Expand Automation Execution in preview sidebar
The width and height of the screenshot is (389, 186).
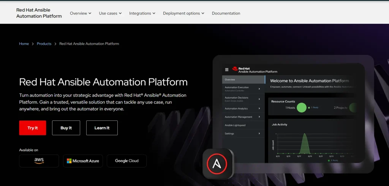point(244,89)
